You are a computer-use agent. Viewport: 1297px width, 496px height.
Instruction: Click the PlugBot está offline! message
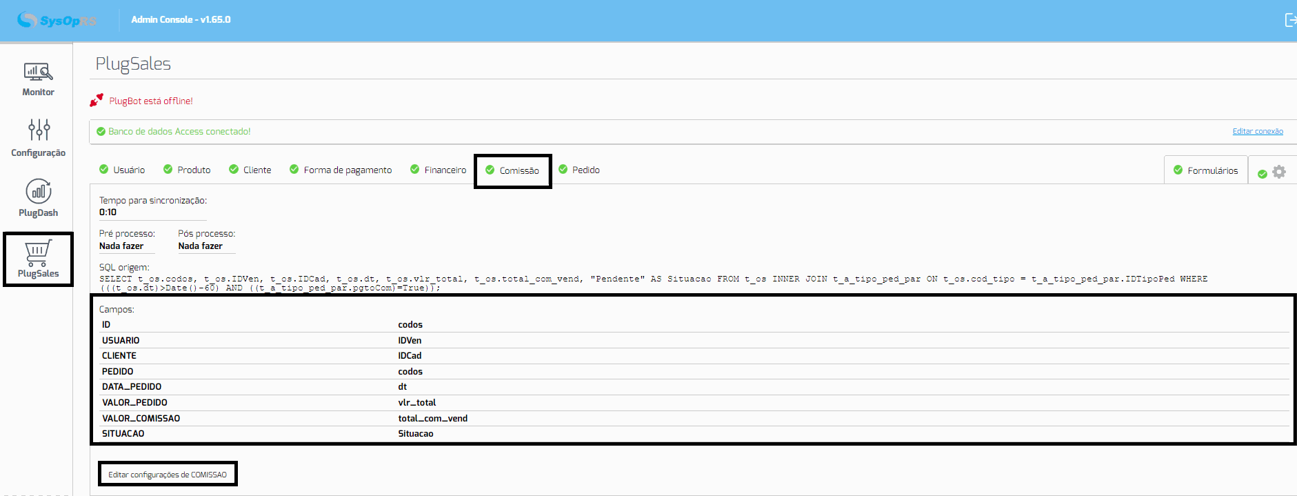click(151, 101)
